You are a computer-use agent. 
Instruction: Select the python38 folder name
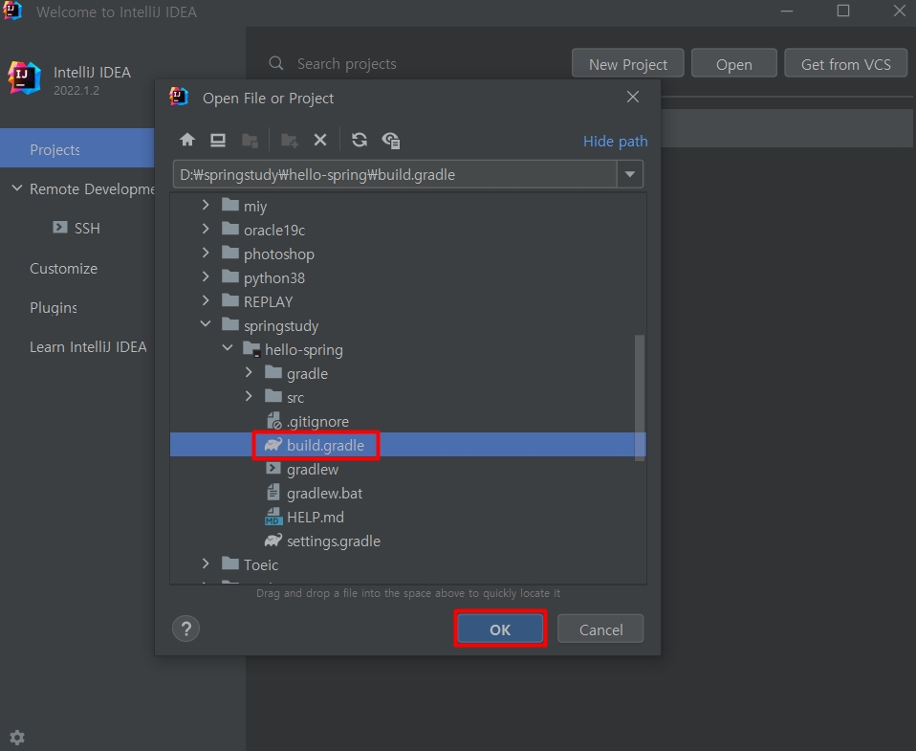pyautogui.click(x=274, y=278)
